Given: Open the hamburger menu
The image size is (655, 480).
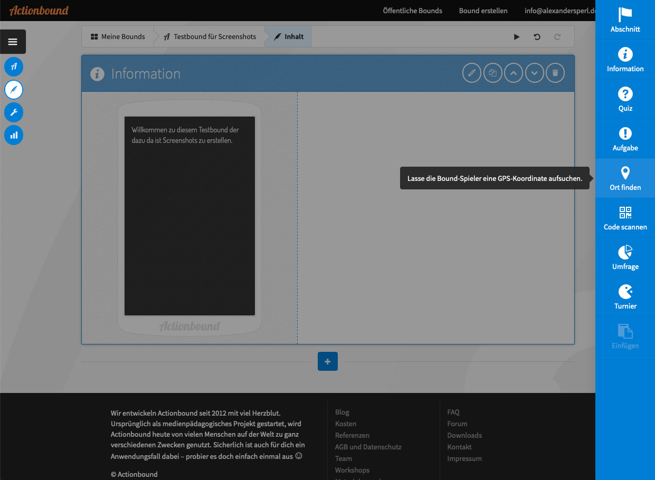Looking at the screenshot, I should tap(13, 42).
